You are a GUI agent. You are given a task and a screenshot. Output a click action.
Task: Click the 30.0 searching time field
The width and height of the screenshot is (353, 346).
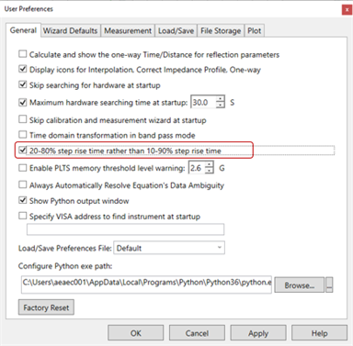point(204,102)
